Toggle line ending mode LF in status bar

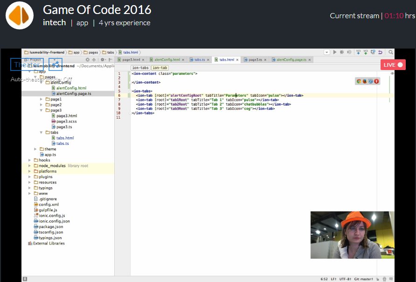[x=333, y=278]
